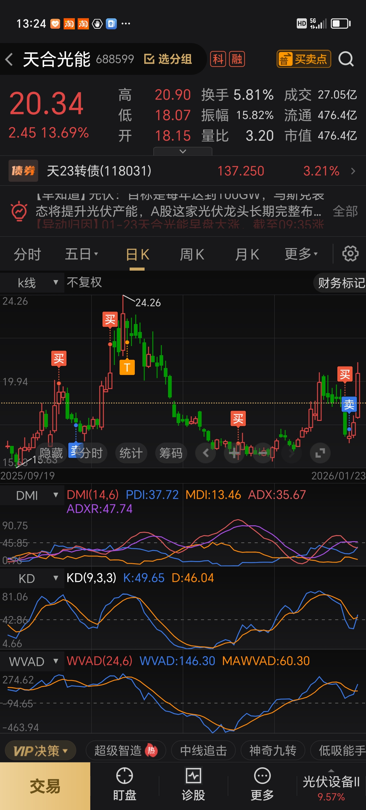The width and height of the screenshot is (366, 810).
Task: Open the KD indicator dropdown
Action: (32, 578)
